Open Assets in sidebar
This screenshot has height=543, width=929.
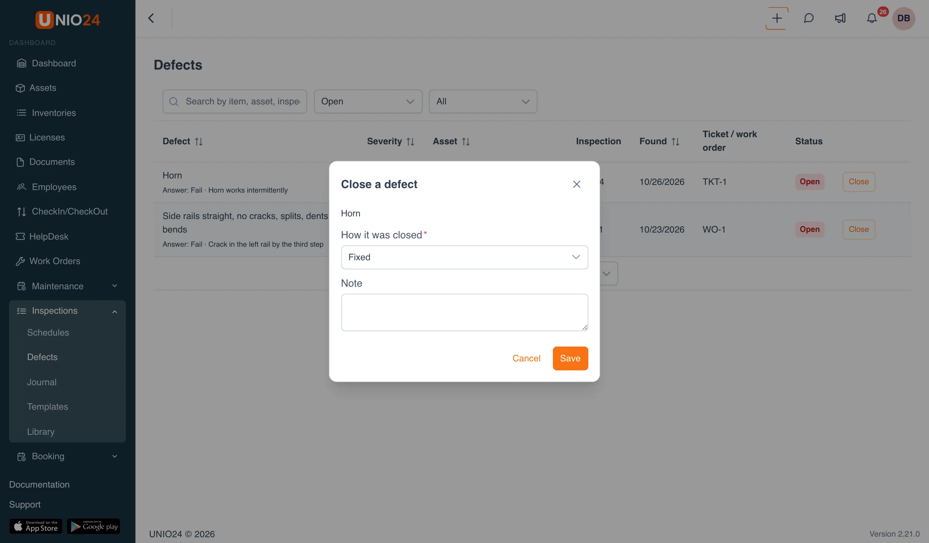[36, 88]
